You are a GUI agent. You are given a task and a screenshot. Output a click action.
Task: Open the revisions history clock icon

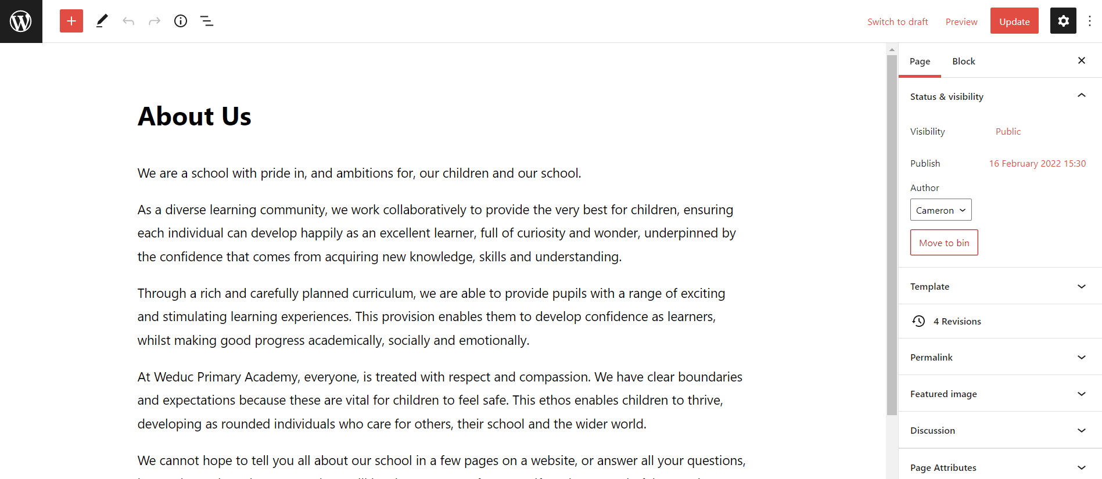coord(918,321)
